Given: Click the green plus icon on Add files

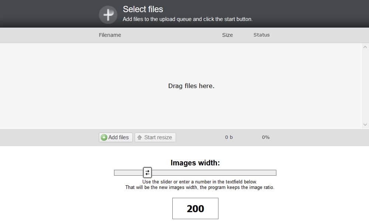Looking at the screenshot, I should [104, 137].
